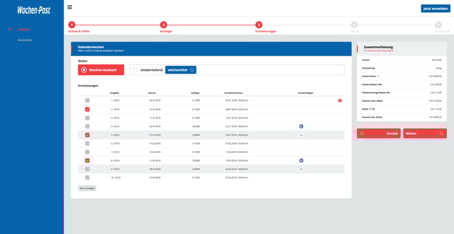Open the hamburger menu
454x234 pixels.
tap(70, 7)
